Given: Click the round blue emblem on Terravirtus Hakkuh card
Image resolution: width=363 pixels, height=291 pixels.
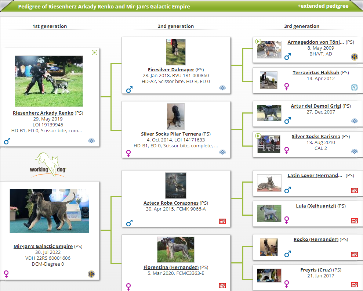Looking at the screenshot, I should point(354,87).
